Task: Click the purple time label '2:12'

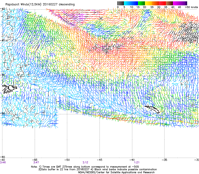Action: (85, 162)
